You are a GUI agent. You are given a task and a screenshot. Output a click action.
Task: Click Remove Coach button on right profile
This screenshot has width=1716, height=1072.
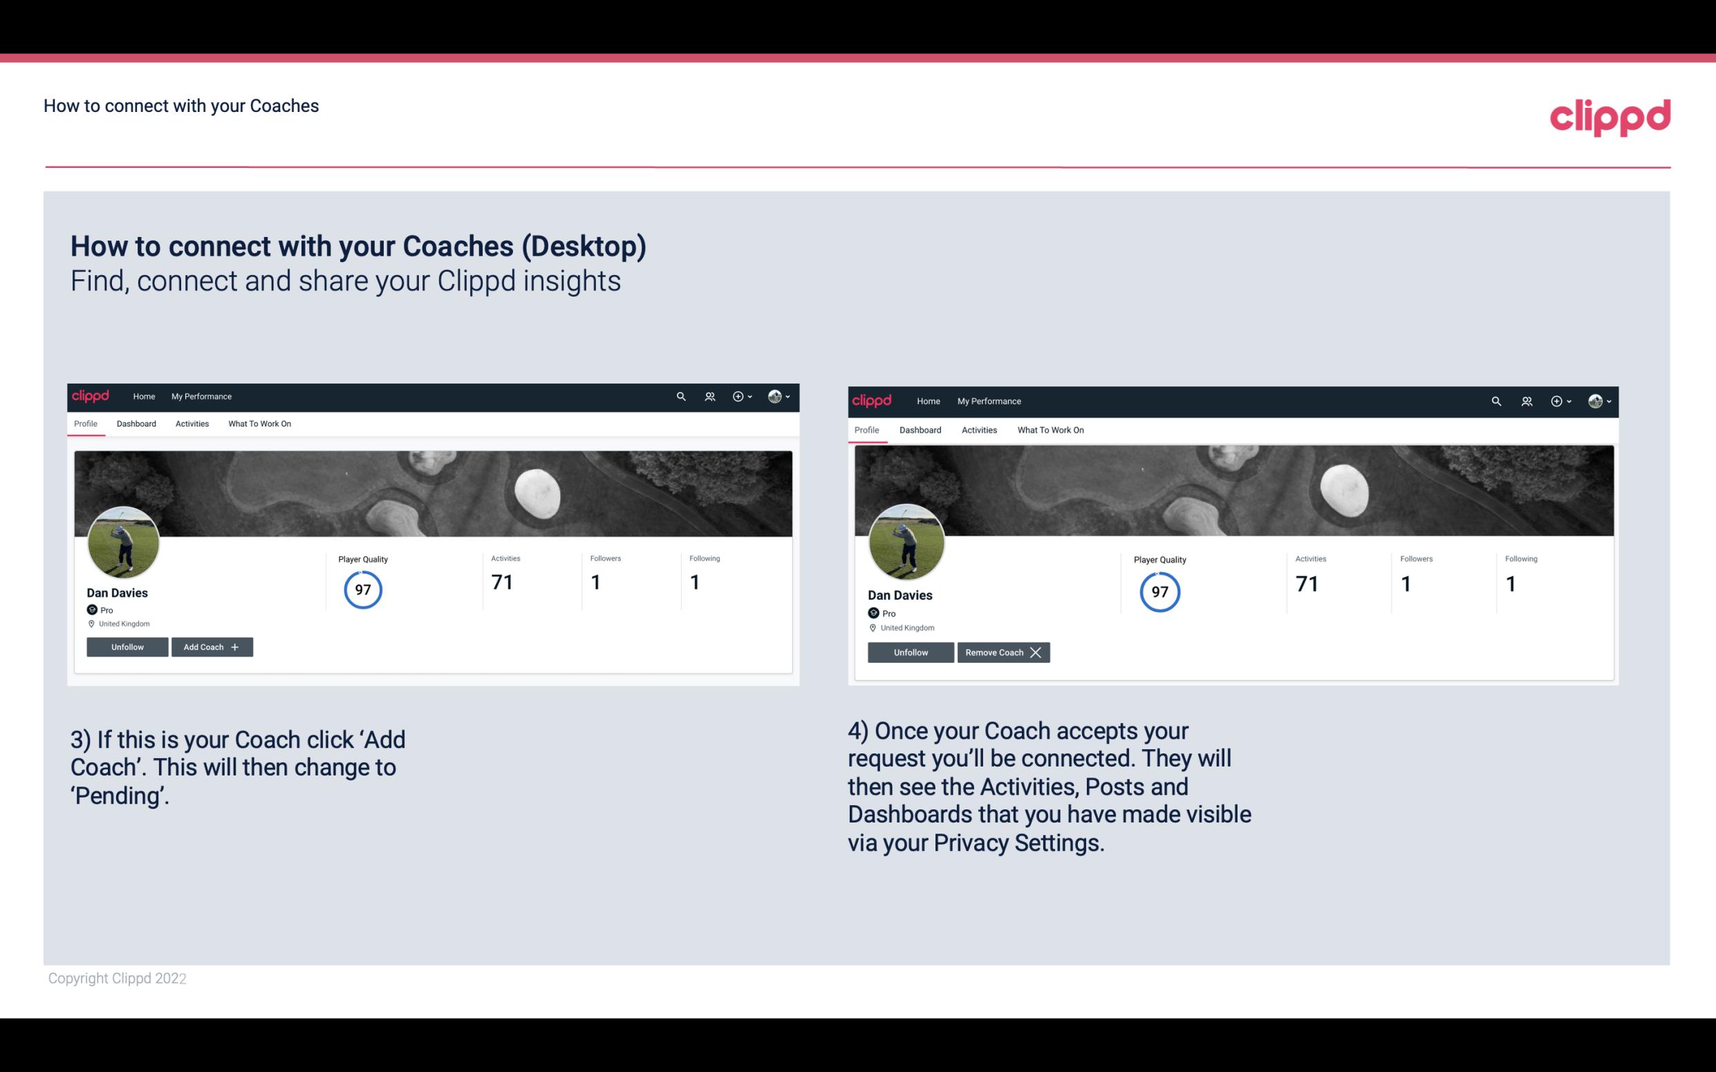1003,652
